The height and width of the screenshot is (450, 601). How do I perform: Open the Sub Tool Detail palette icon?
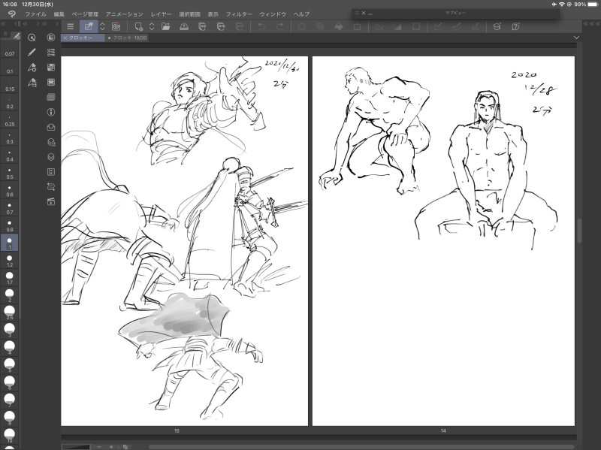[x=32, y=83]
